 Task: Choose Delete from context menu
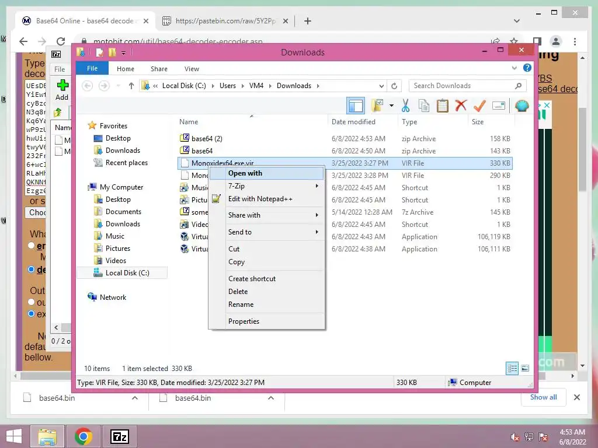tap(266, 292)
